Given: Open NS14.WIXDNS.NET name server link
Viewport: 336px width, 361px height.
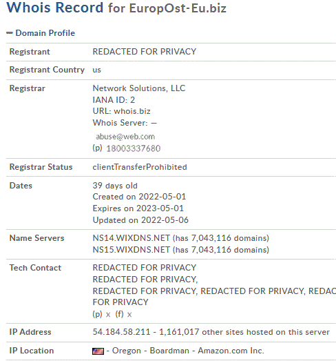Looking at the screenshot, I should [131, 238].
